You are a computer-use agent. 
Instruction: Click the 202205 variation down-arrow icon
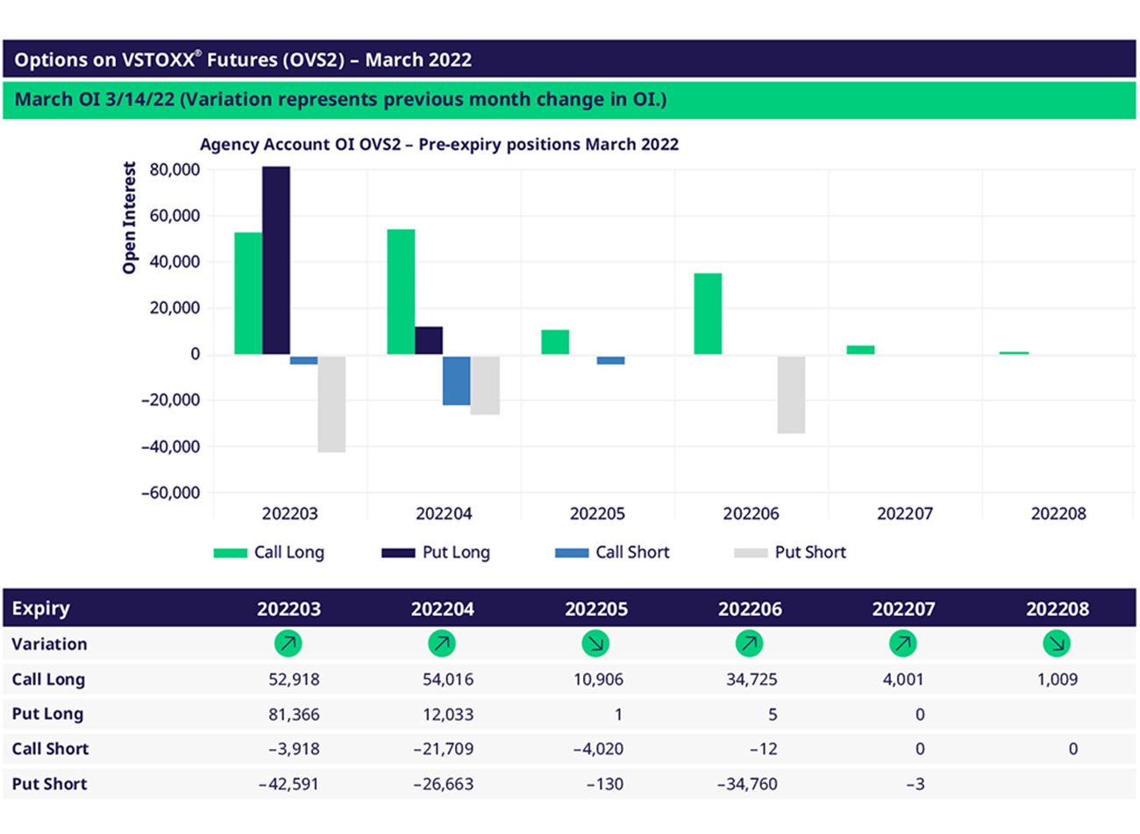pyautogui.click(x=595, y=644)
